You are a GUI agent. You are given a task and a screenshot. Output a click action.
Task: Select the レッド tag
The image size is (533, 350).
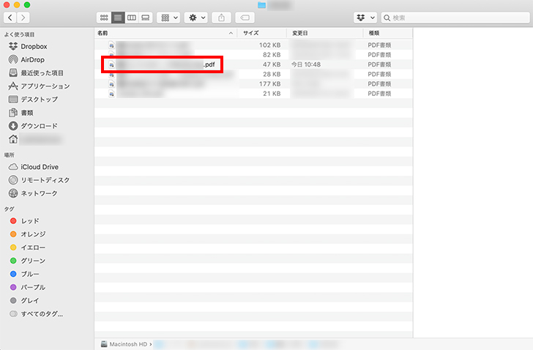click(x=24, y=221)
